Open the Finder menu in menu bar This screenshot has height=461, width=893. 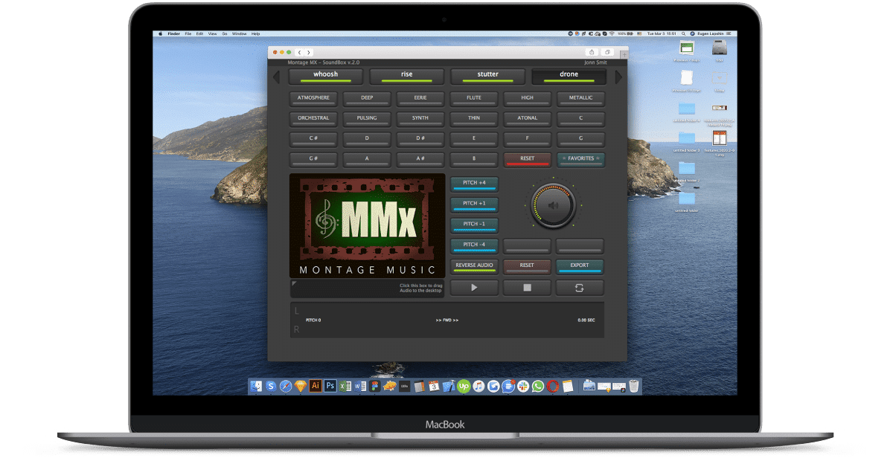click(x=174, y=34)
